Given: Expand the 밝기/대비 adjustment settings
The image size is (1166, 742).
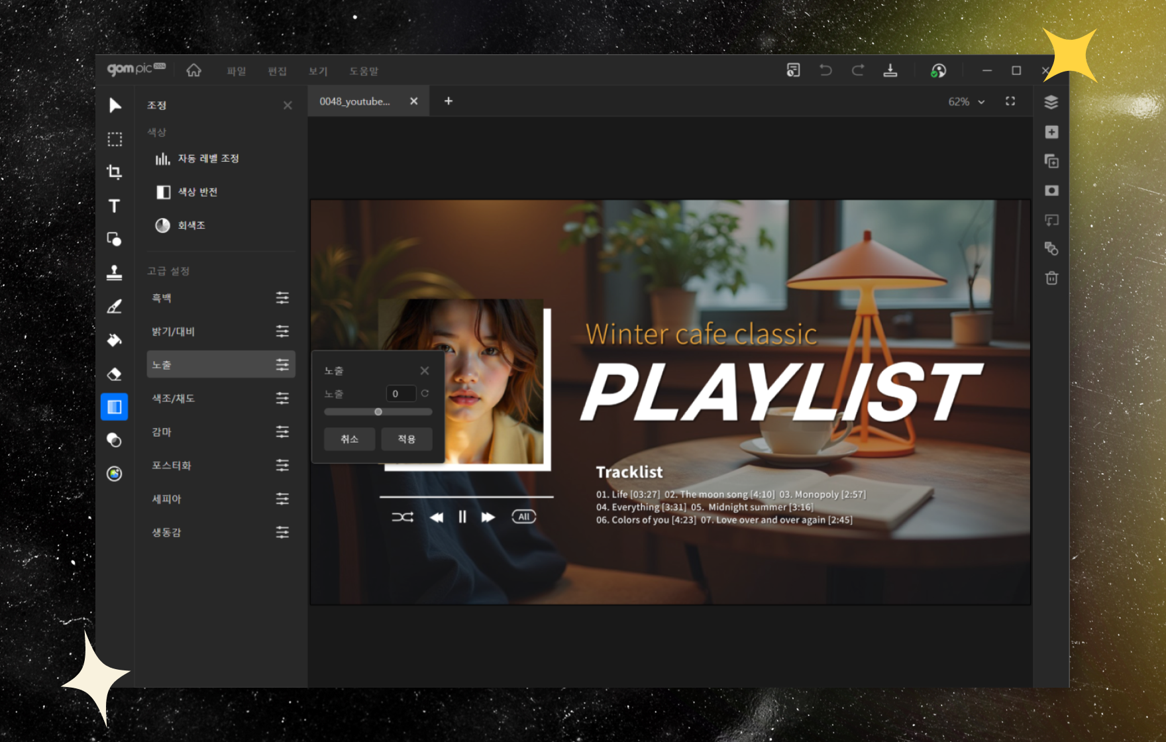Looking at the screenshot, I should (282, 331).
